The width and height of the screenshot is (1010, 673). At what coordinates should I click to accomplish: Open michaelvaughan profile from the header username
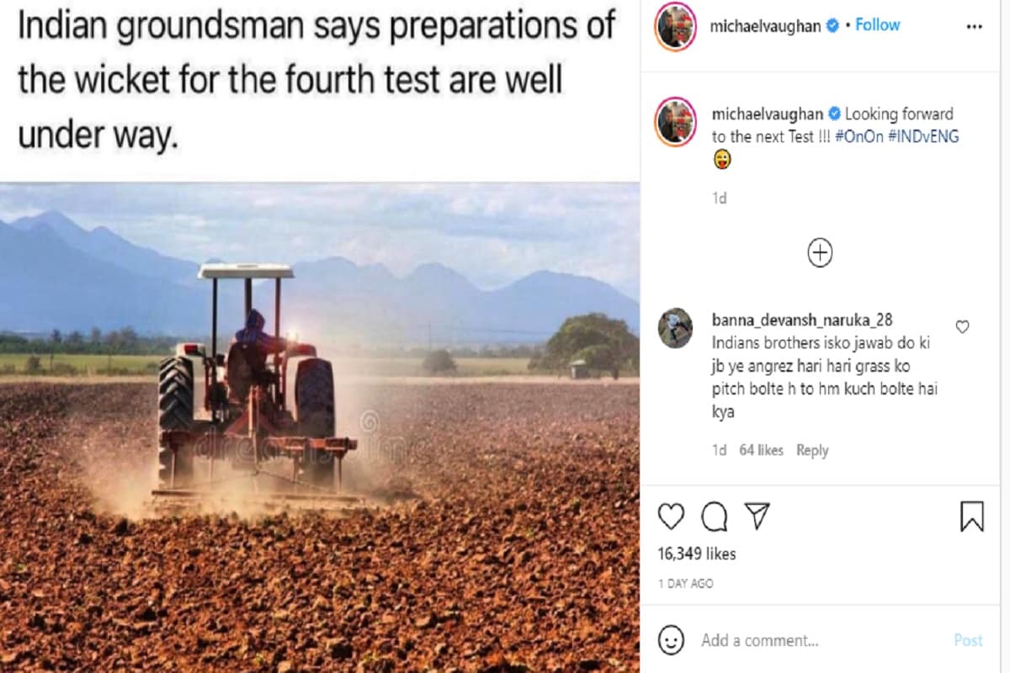(765, 26)
